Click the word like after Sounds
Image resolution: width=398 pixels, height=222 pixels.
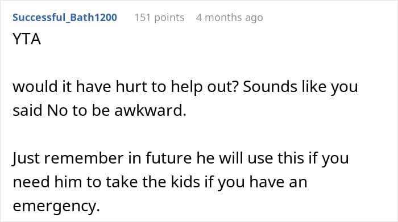tap(314, 87)
